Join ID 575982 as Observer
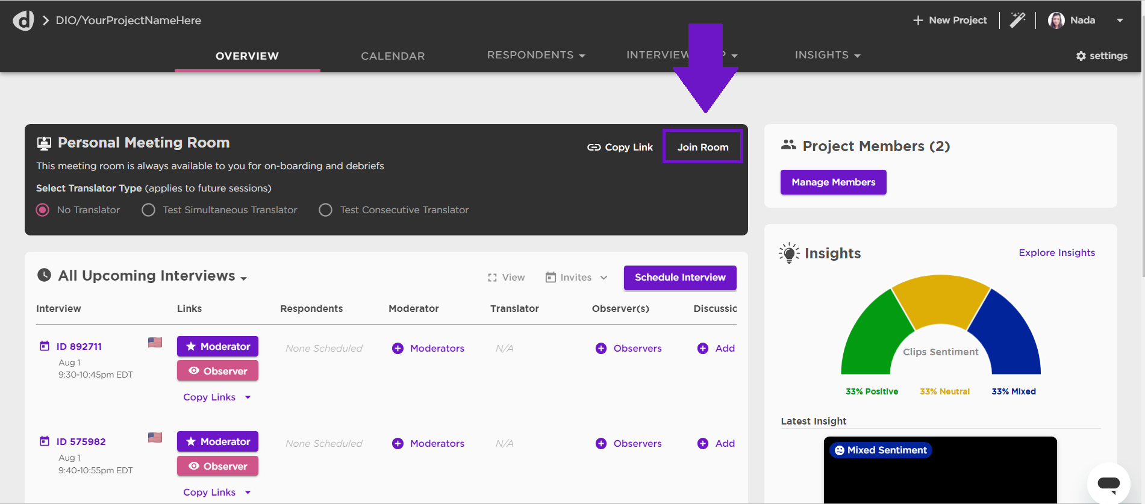 click(217, 466)
